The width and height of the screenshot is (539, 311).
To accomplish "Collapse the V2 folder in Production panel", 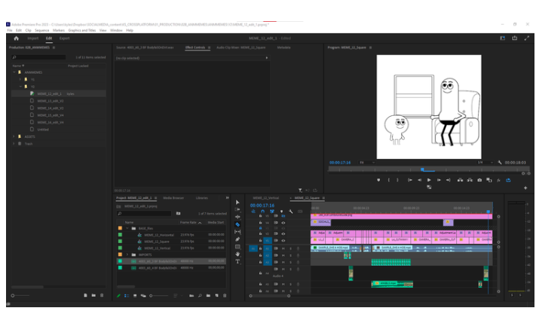I will [x=20, y=87].
